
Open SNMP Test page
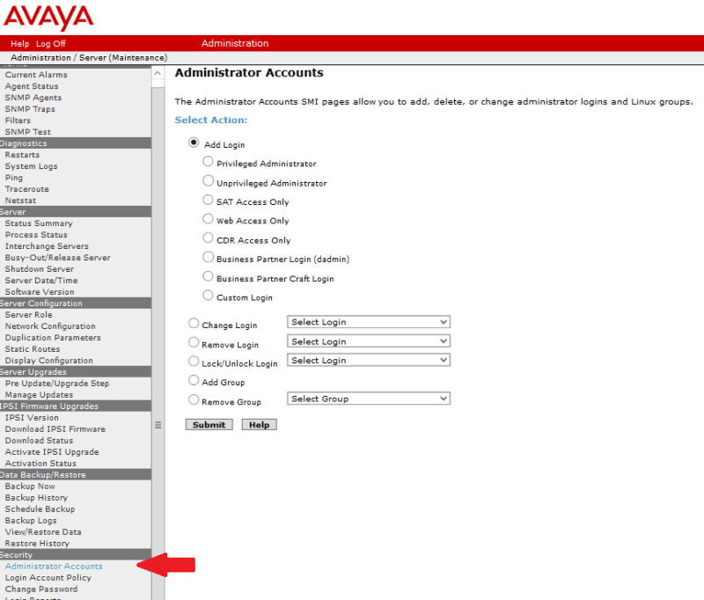pyautogui.click(x=28, y=132)
